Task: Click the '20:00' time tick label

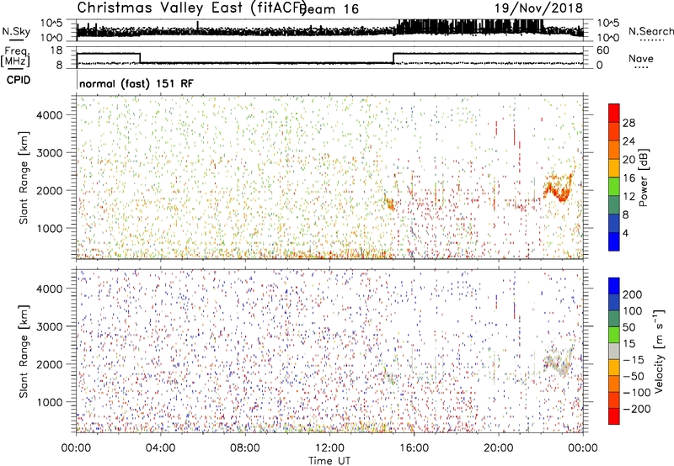Action: click(499, 448)
